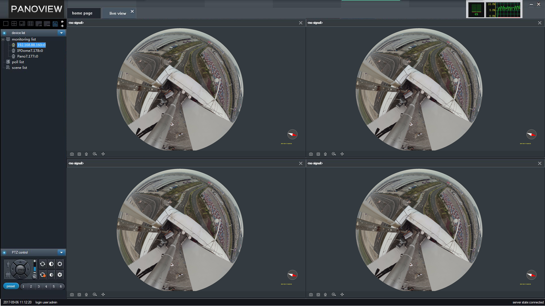This screenshot has height=306, width=545.
Task: Click the zoom magnifier in the bottom-left pane
Action: pyautogui.click(x=95, y=295)
